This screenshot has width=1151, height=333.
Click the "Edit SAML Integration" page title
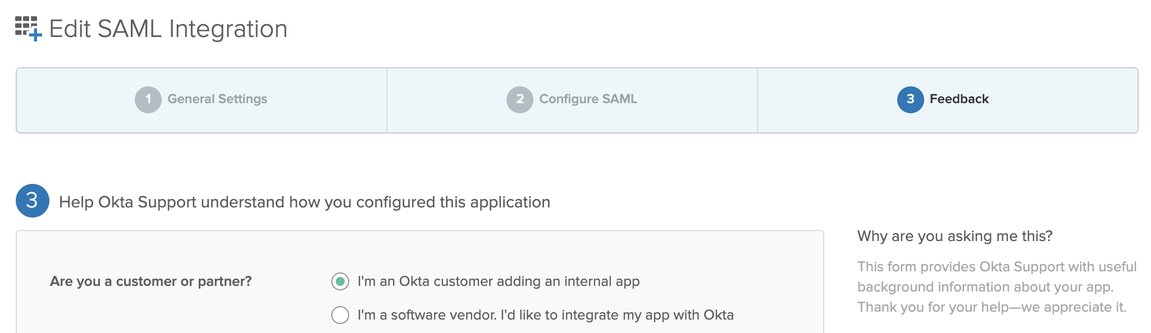pos(168,29)
